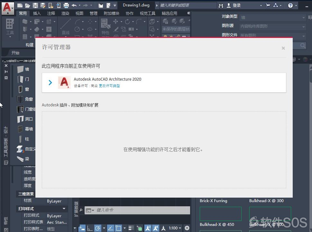Toggle object snap in status bar

(119, 228)
